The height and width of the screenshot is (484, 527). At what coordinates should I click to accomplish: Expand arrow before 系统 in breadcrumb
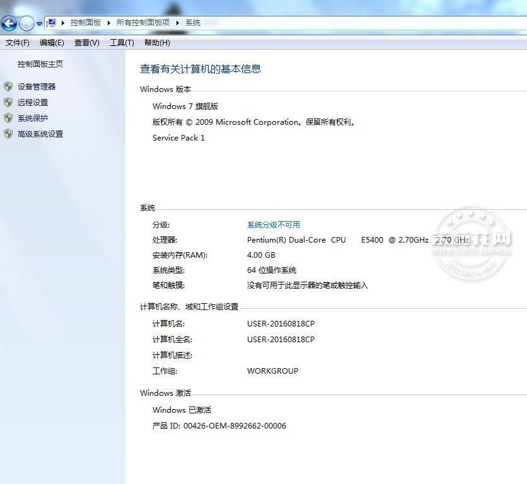[x=178, y=23]
